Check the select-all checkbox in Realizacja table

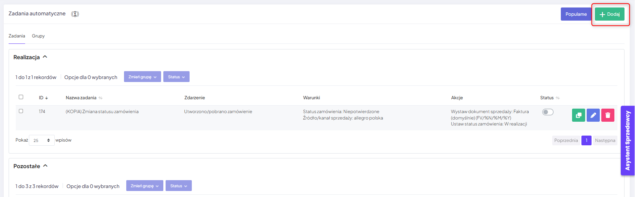click(21, 97)
